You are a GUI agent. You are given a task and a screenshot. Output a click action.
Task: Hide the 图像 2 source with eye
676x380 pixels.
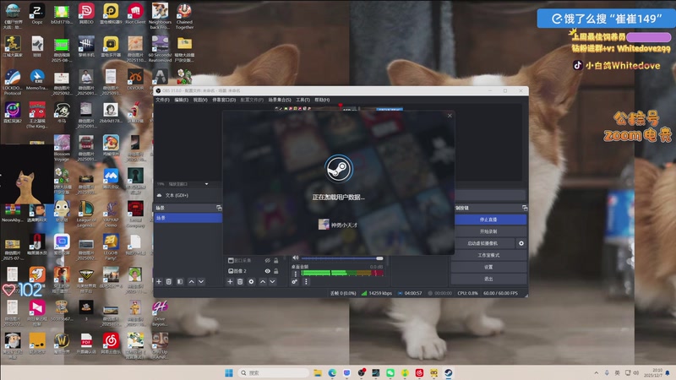click(267, 271)
